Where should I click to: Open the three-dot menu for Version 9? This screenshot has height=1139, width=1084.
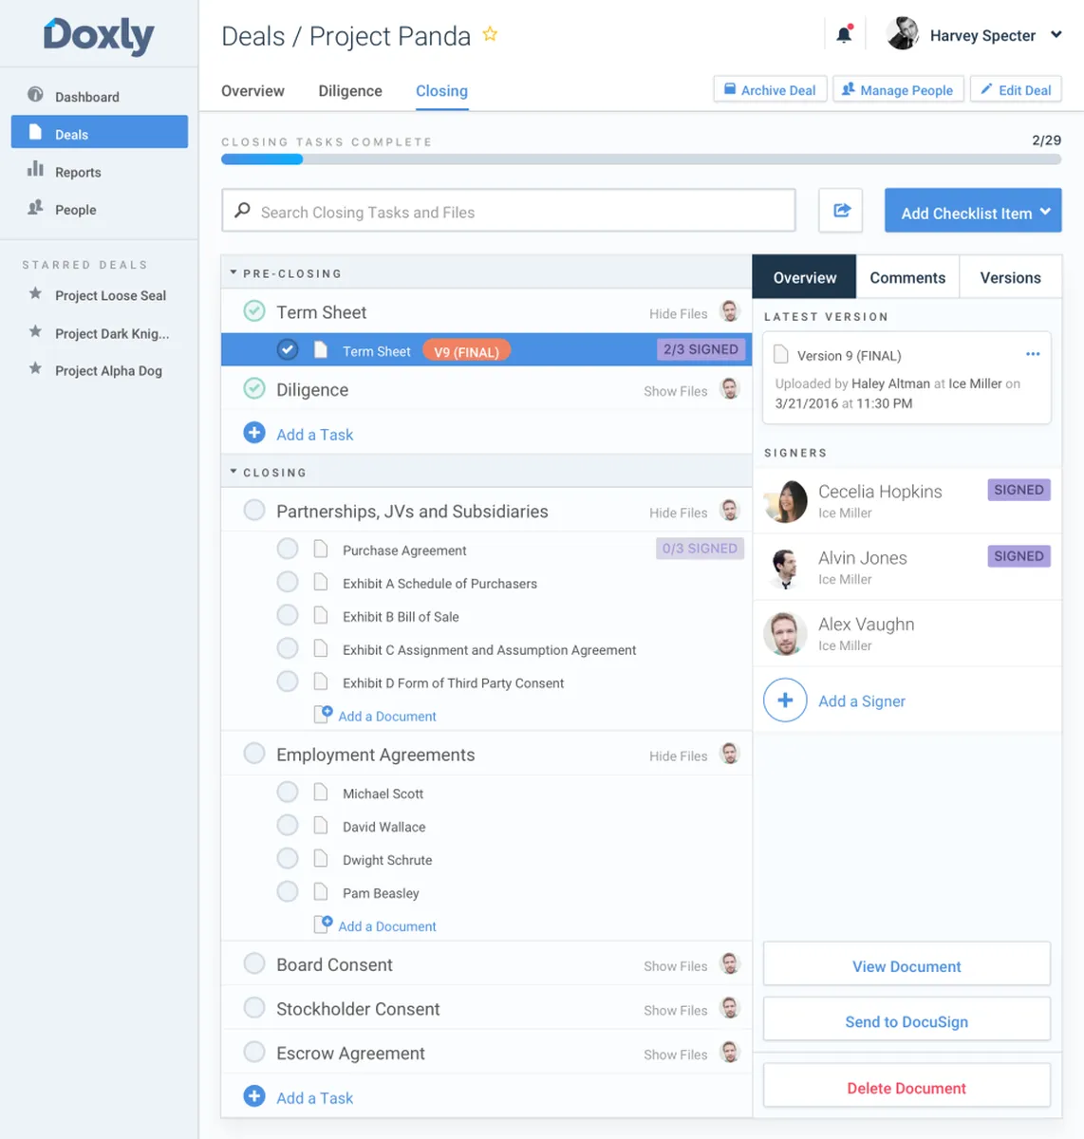(x=1033, y=354)
